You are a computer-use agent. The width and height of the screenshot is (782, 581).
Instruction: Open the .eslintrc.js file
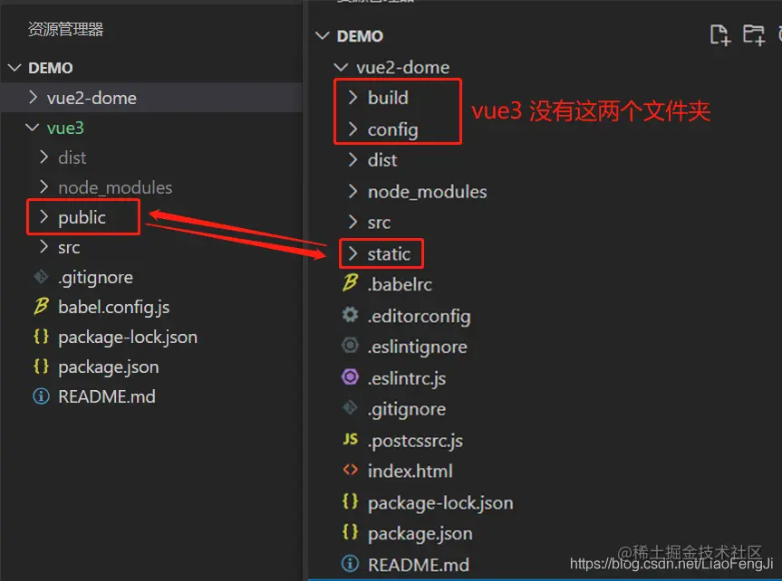point(407,378)
